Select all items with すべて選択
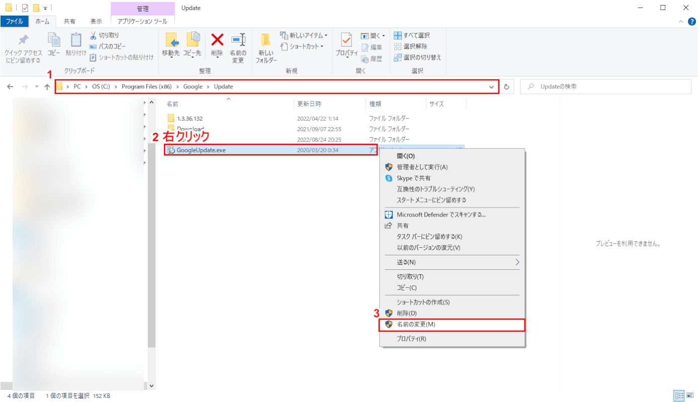 pos(412,35)
